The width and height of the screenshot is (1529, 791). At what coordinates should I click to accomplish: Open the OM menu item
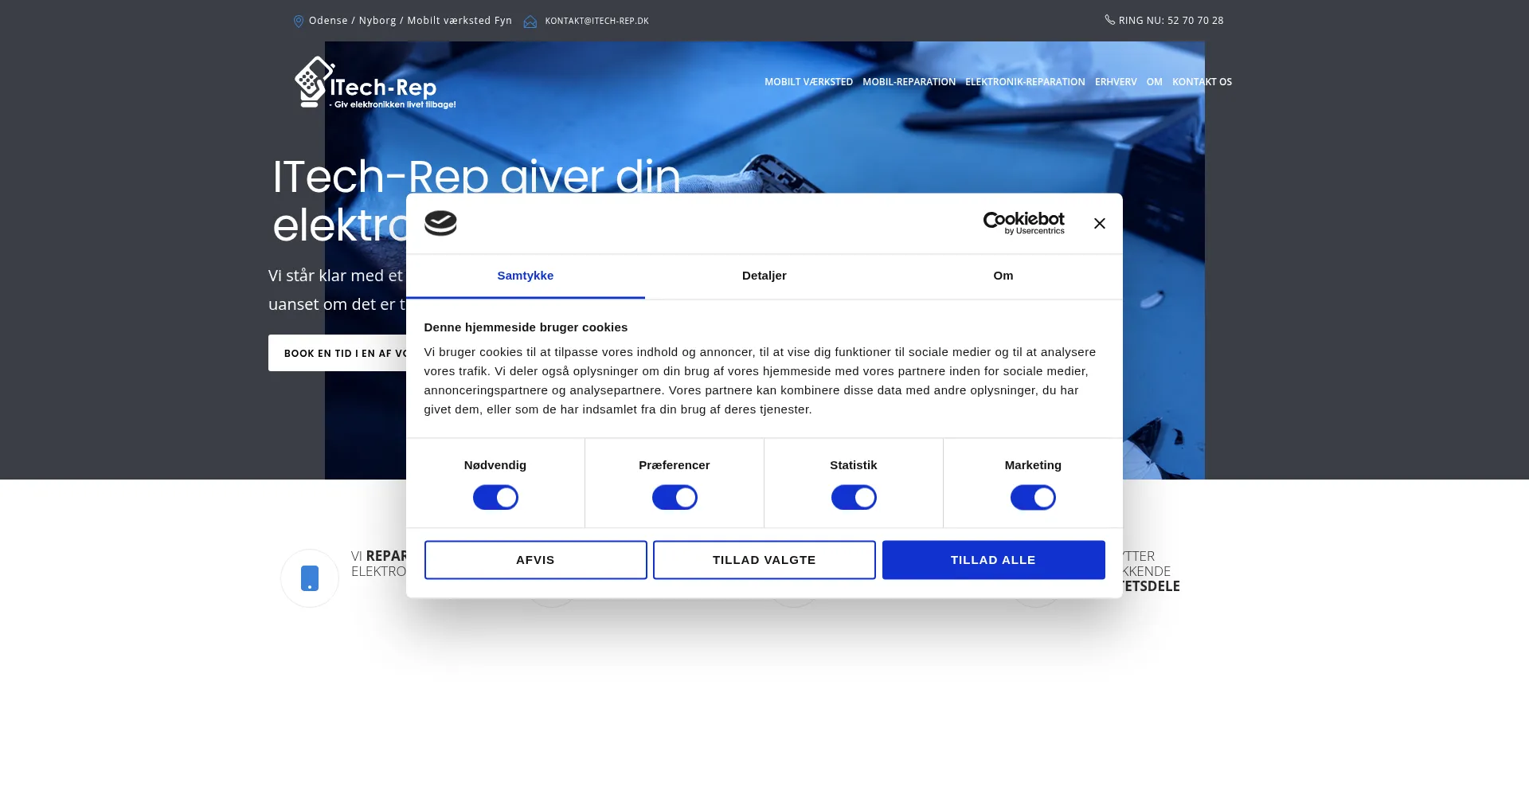[1154, 82]
